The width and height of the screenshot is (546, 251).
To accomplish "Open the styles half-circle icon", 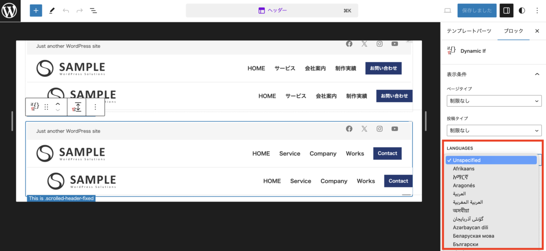I will click(521, 10).
